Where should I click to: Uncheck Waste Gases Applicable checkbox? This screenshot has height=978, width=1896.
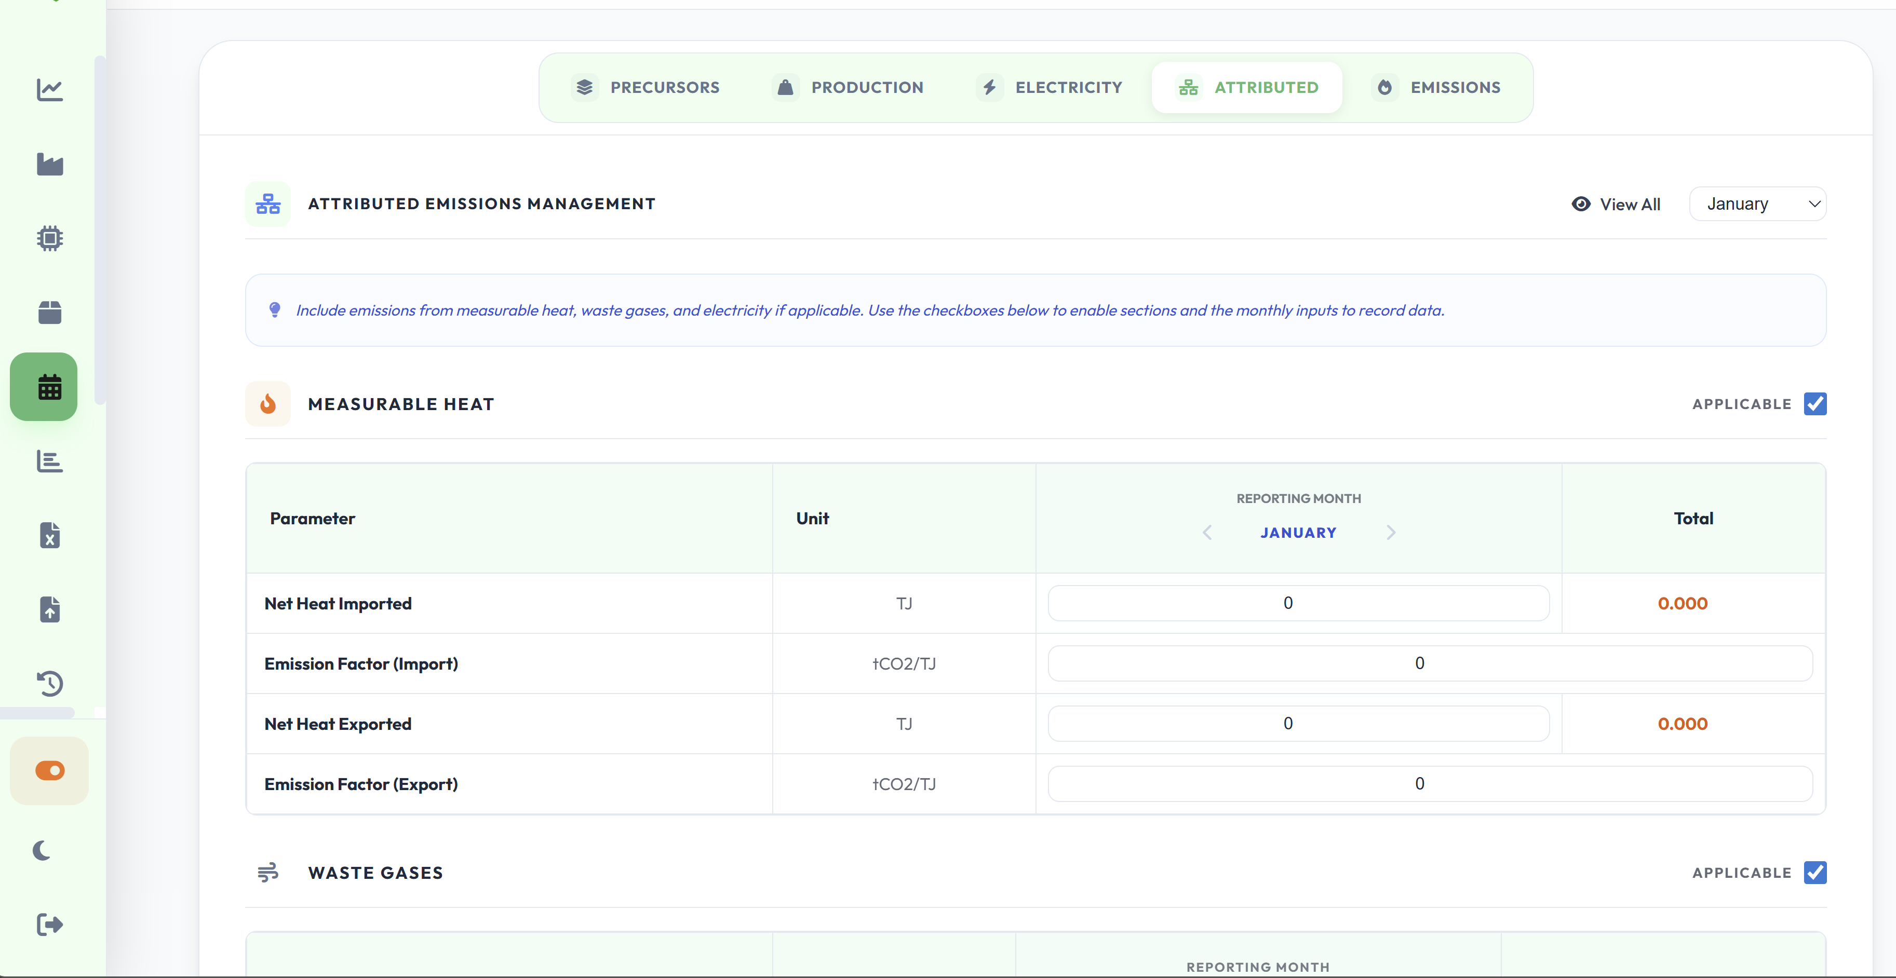point(1814,873)
